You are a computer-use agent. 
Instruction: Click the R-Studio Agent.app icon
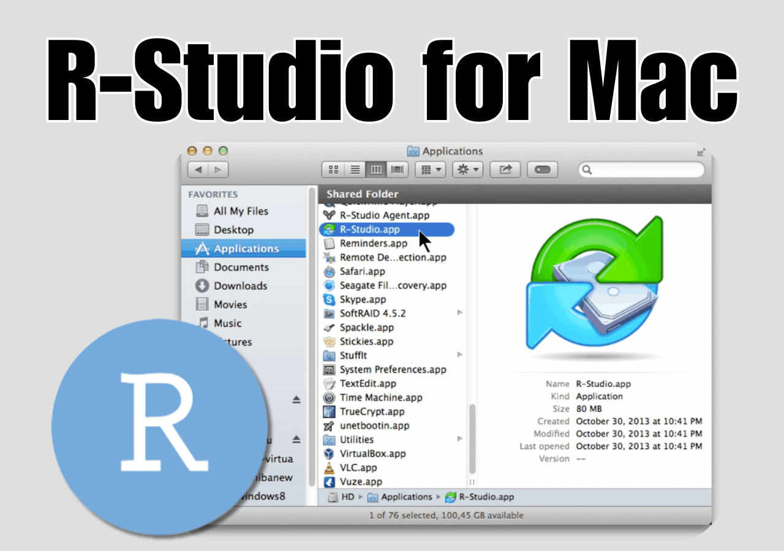click(x=330, y=215)
